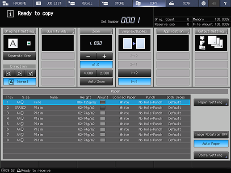The height and width of the screenshot is (173, 231).
Task: Open the MACHINE tab
Action: coord(17,3)
